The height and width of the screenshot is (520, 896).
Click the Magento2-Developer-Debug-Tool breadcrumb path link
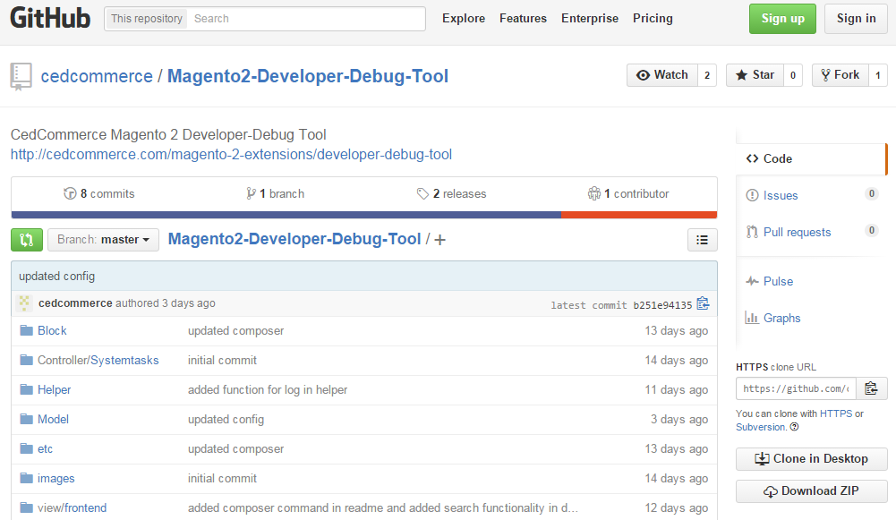coord(294,239)
